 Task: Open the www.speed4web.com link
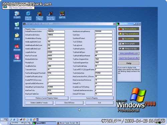[x=129, y=53]
